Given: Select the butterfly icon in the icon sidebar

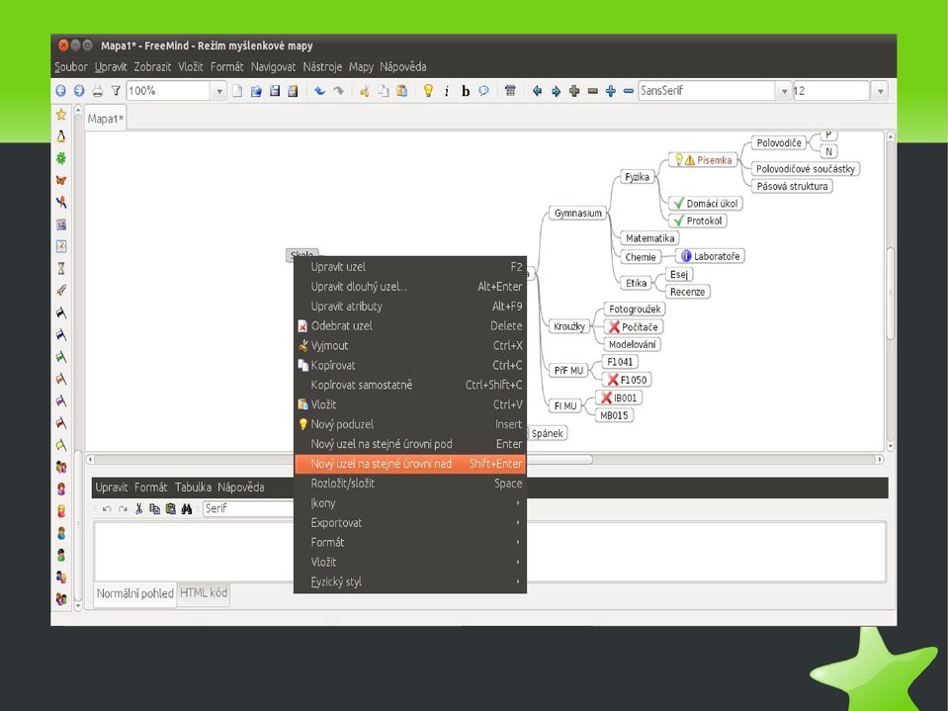Looking at the screenshot, I should coord(61,180).
